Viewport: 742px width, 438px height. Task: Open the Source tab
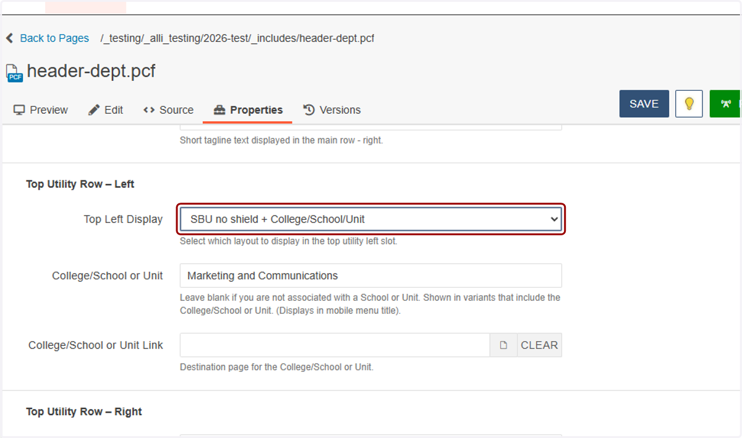pos(168,110)
